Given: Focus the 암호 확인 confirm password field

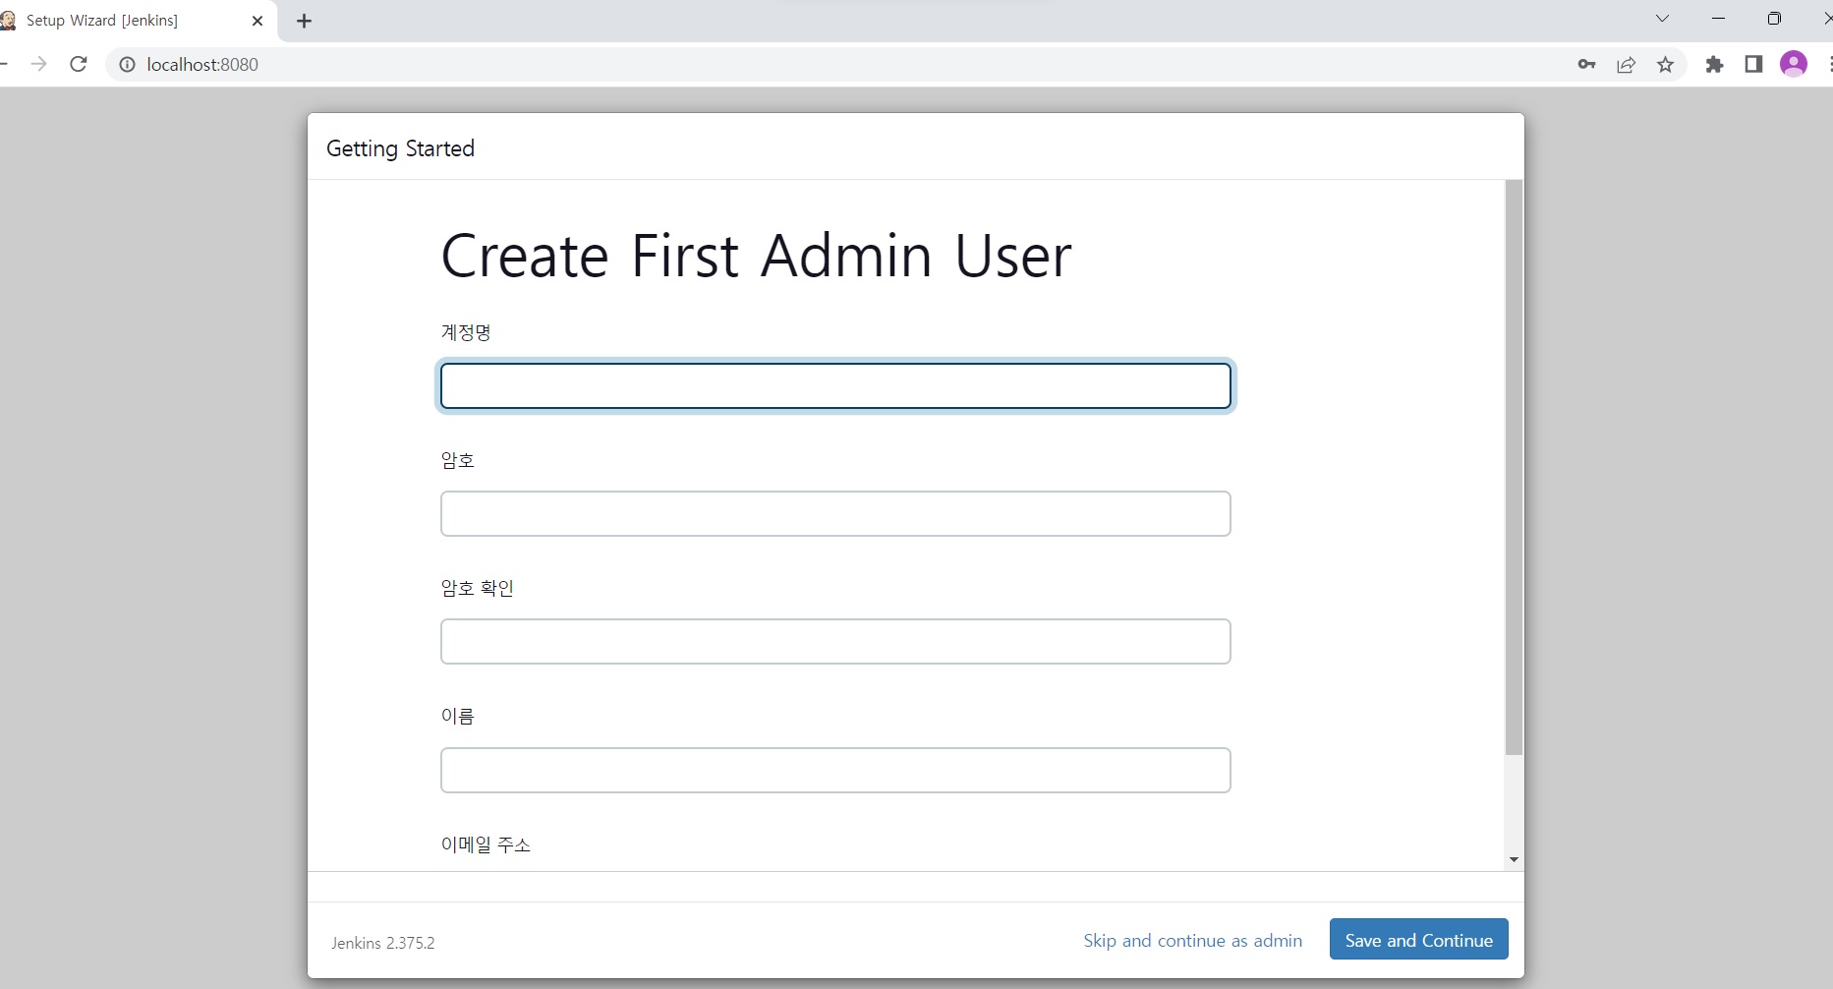Looking at the screenshot, I should tap(835, 641).
